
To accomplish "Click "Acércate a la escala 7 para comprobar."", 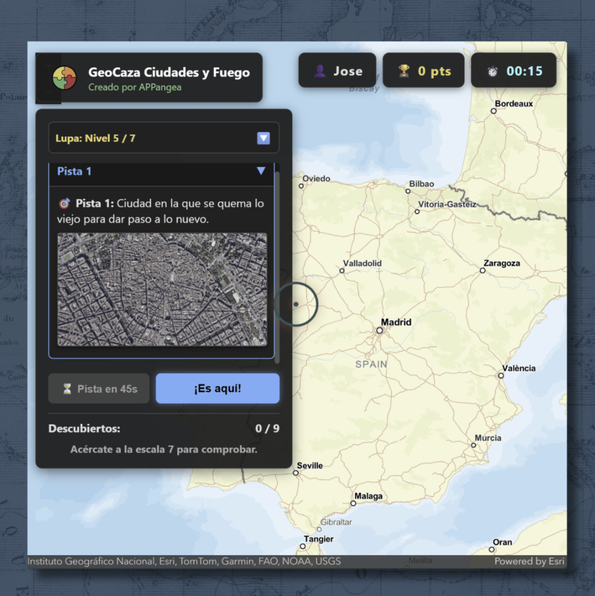I will coord(164,449).
